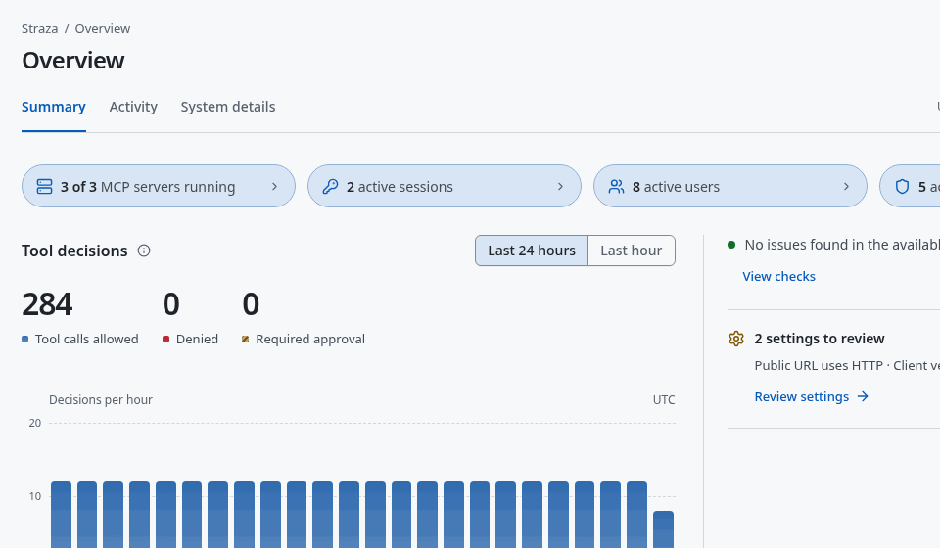
Task: Click the key icon in active sessions card
Action: click(330, 186)
